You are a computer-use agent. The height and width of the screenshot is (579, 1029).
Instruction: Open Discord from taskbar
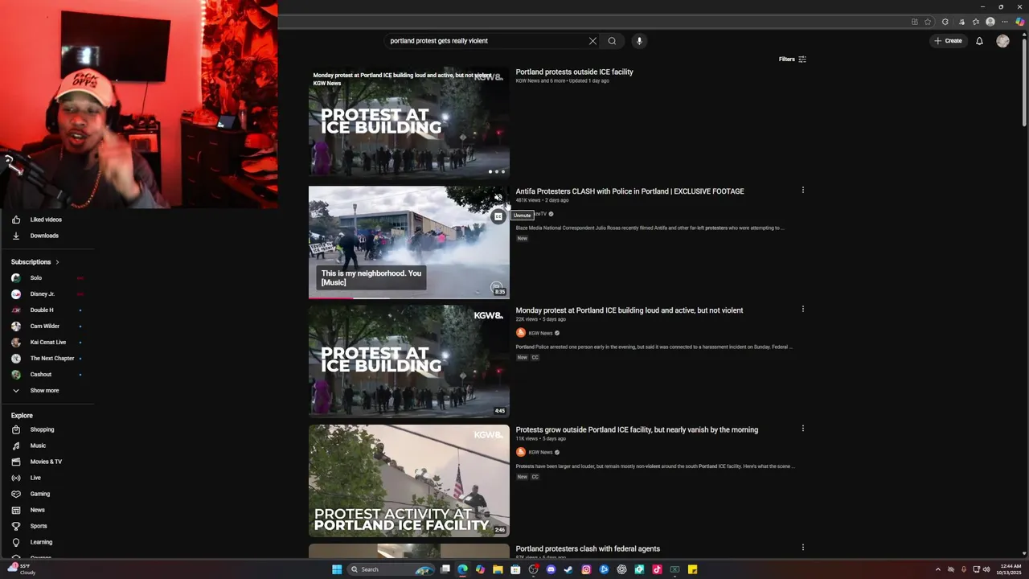(x=551, y=569)
